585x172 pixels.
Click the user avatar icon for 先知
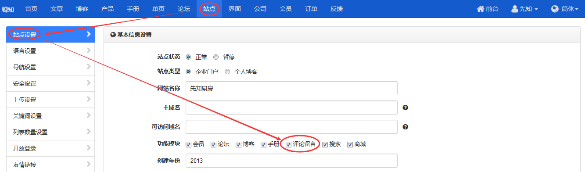pyautogui.click(x=515, y=9)
